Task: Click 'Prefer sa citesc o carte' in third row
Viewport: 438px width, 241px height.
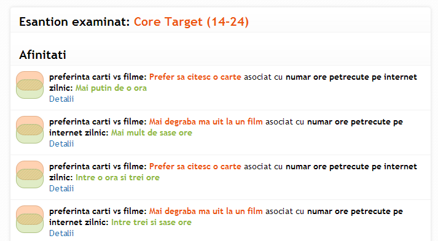Action: [195, 167]
